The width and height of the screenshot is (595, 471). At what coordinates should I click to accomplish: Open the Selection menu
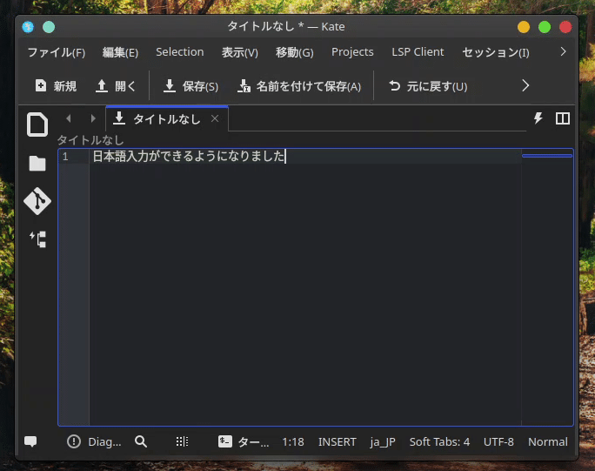(180, 51)
